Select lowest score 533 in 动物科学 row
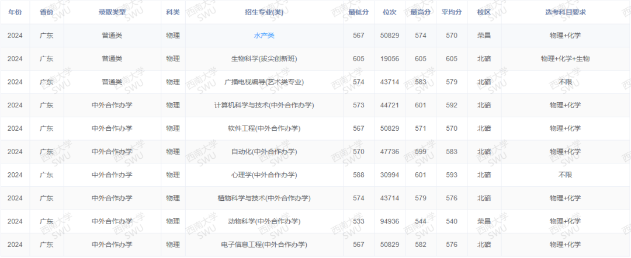Viewport: 631px width, 258px height. click(359, 221)
